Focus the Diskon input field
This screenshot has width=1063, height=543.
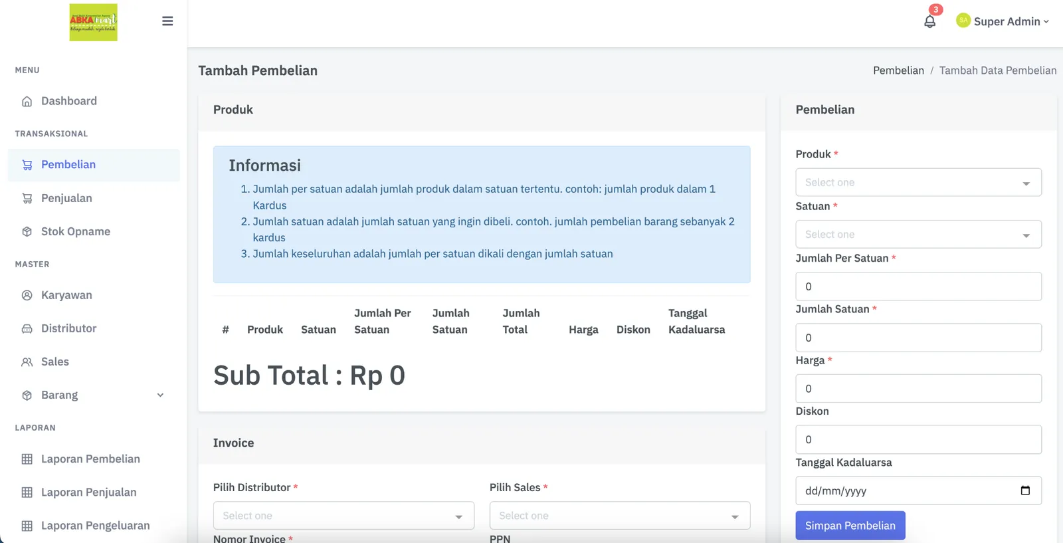click(x=918, y=439)
